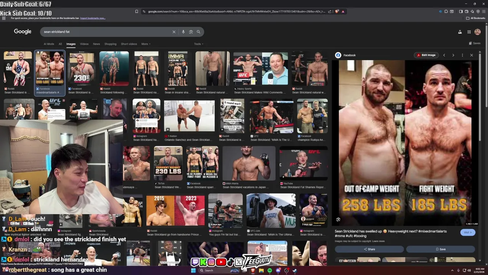This screenshot has width=488, height=275.
Task: Click the Edit Image button
Action: pos(426,55)
